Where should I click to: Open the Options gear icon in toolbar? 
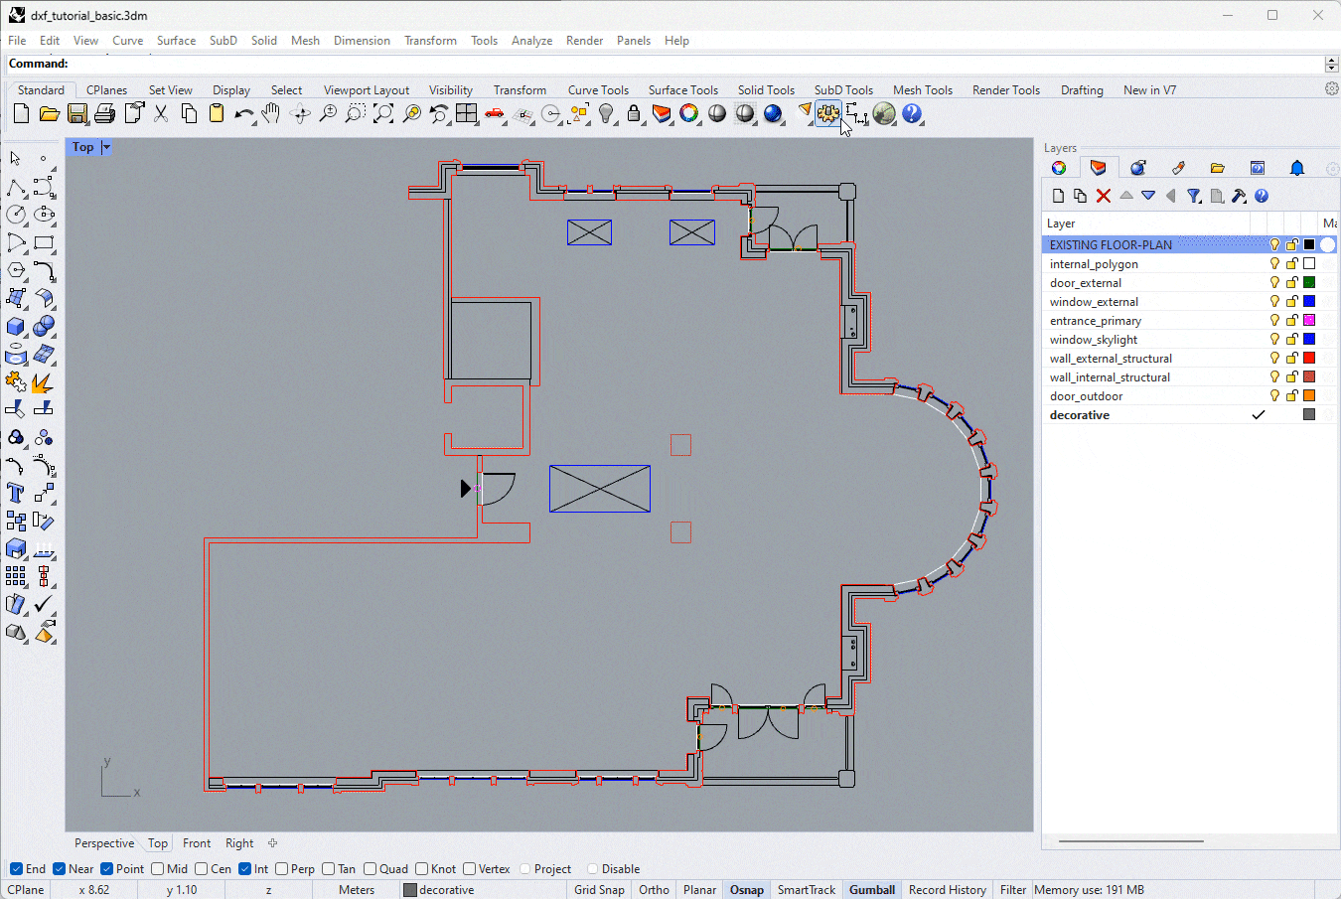(827, 114)
